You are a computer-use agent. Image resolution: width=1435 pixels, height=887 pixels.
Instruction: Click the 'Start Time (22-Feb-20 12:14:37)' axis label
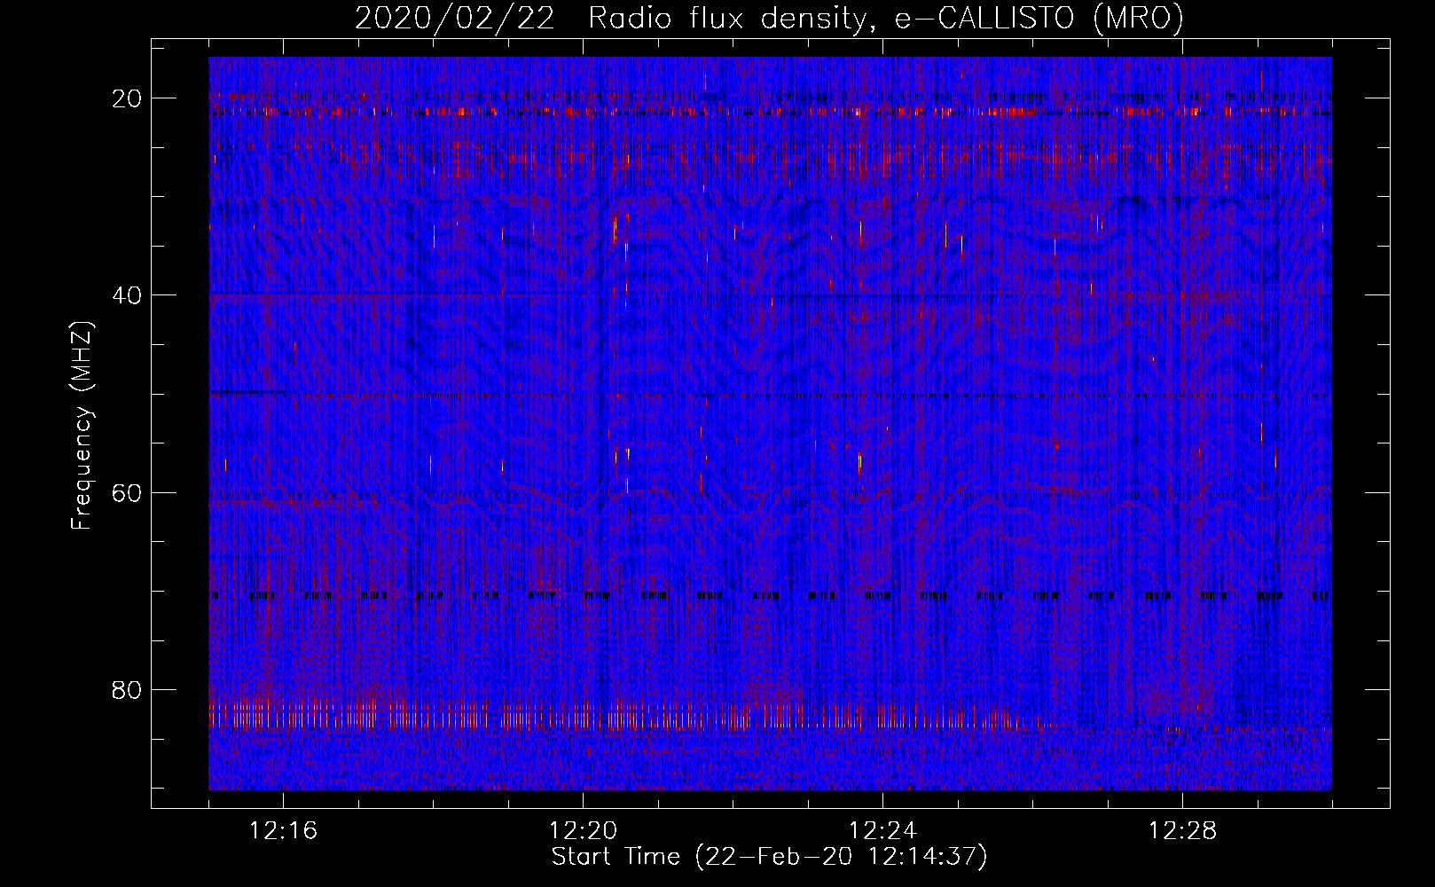point(769,857)
